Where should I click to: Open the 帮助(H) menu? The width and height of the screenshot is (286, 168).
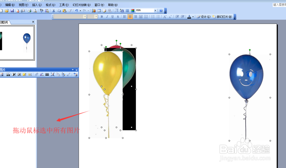113,5
